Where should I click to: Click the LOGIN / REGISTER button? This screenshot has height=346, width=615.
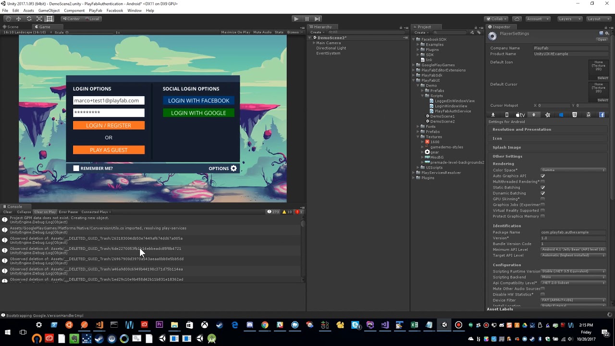pyautogui.click(x=109, y=125)
